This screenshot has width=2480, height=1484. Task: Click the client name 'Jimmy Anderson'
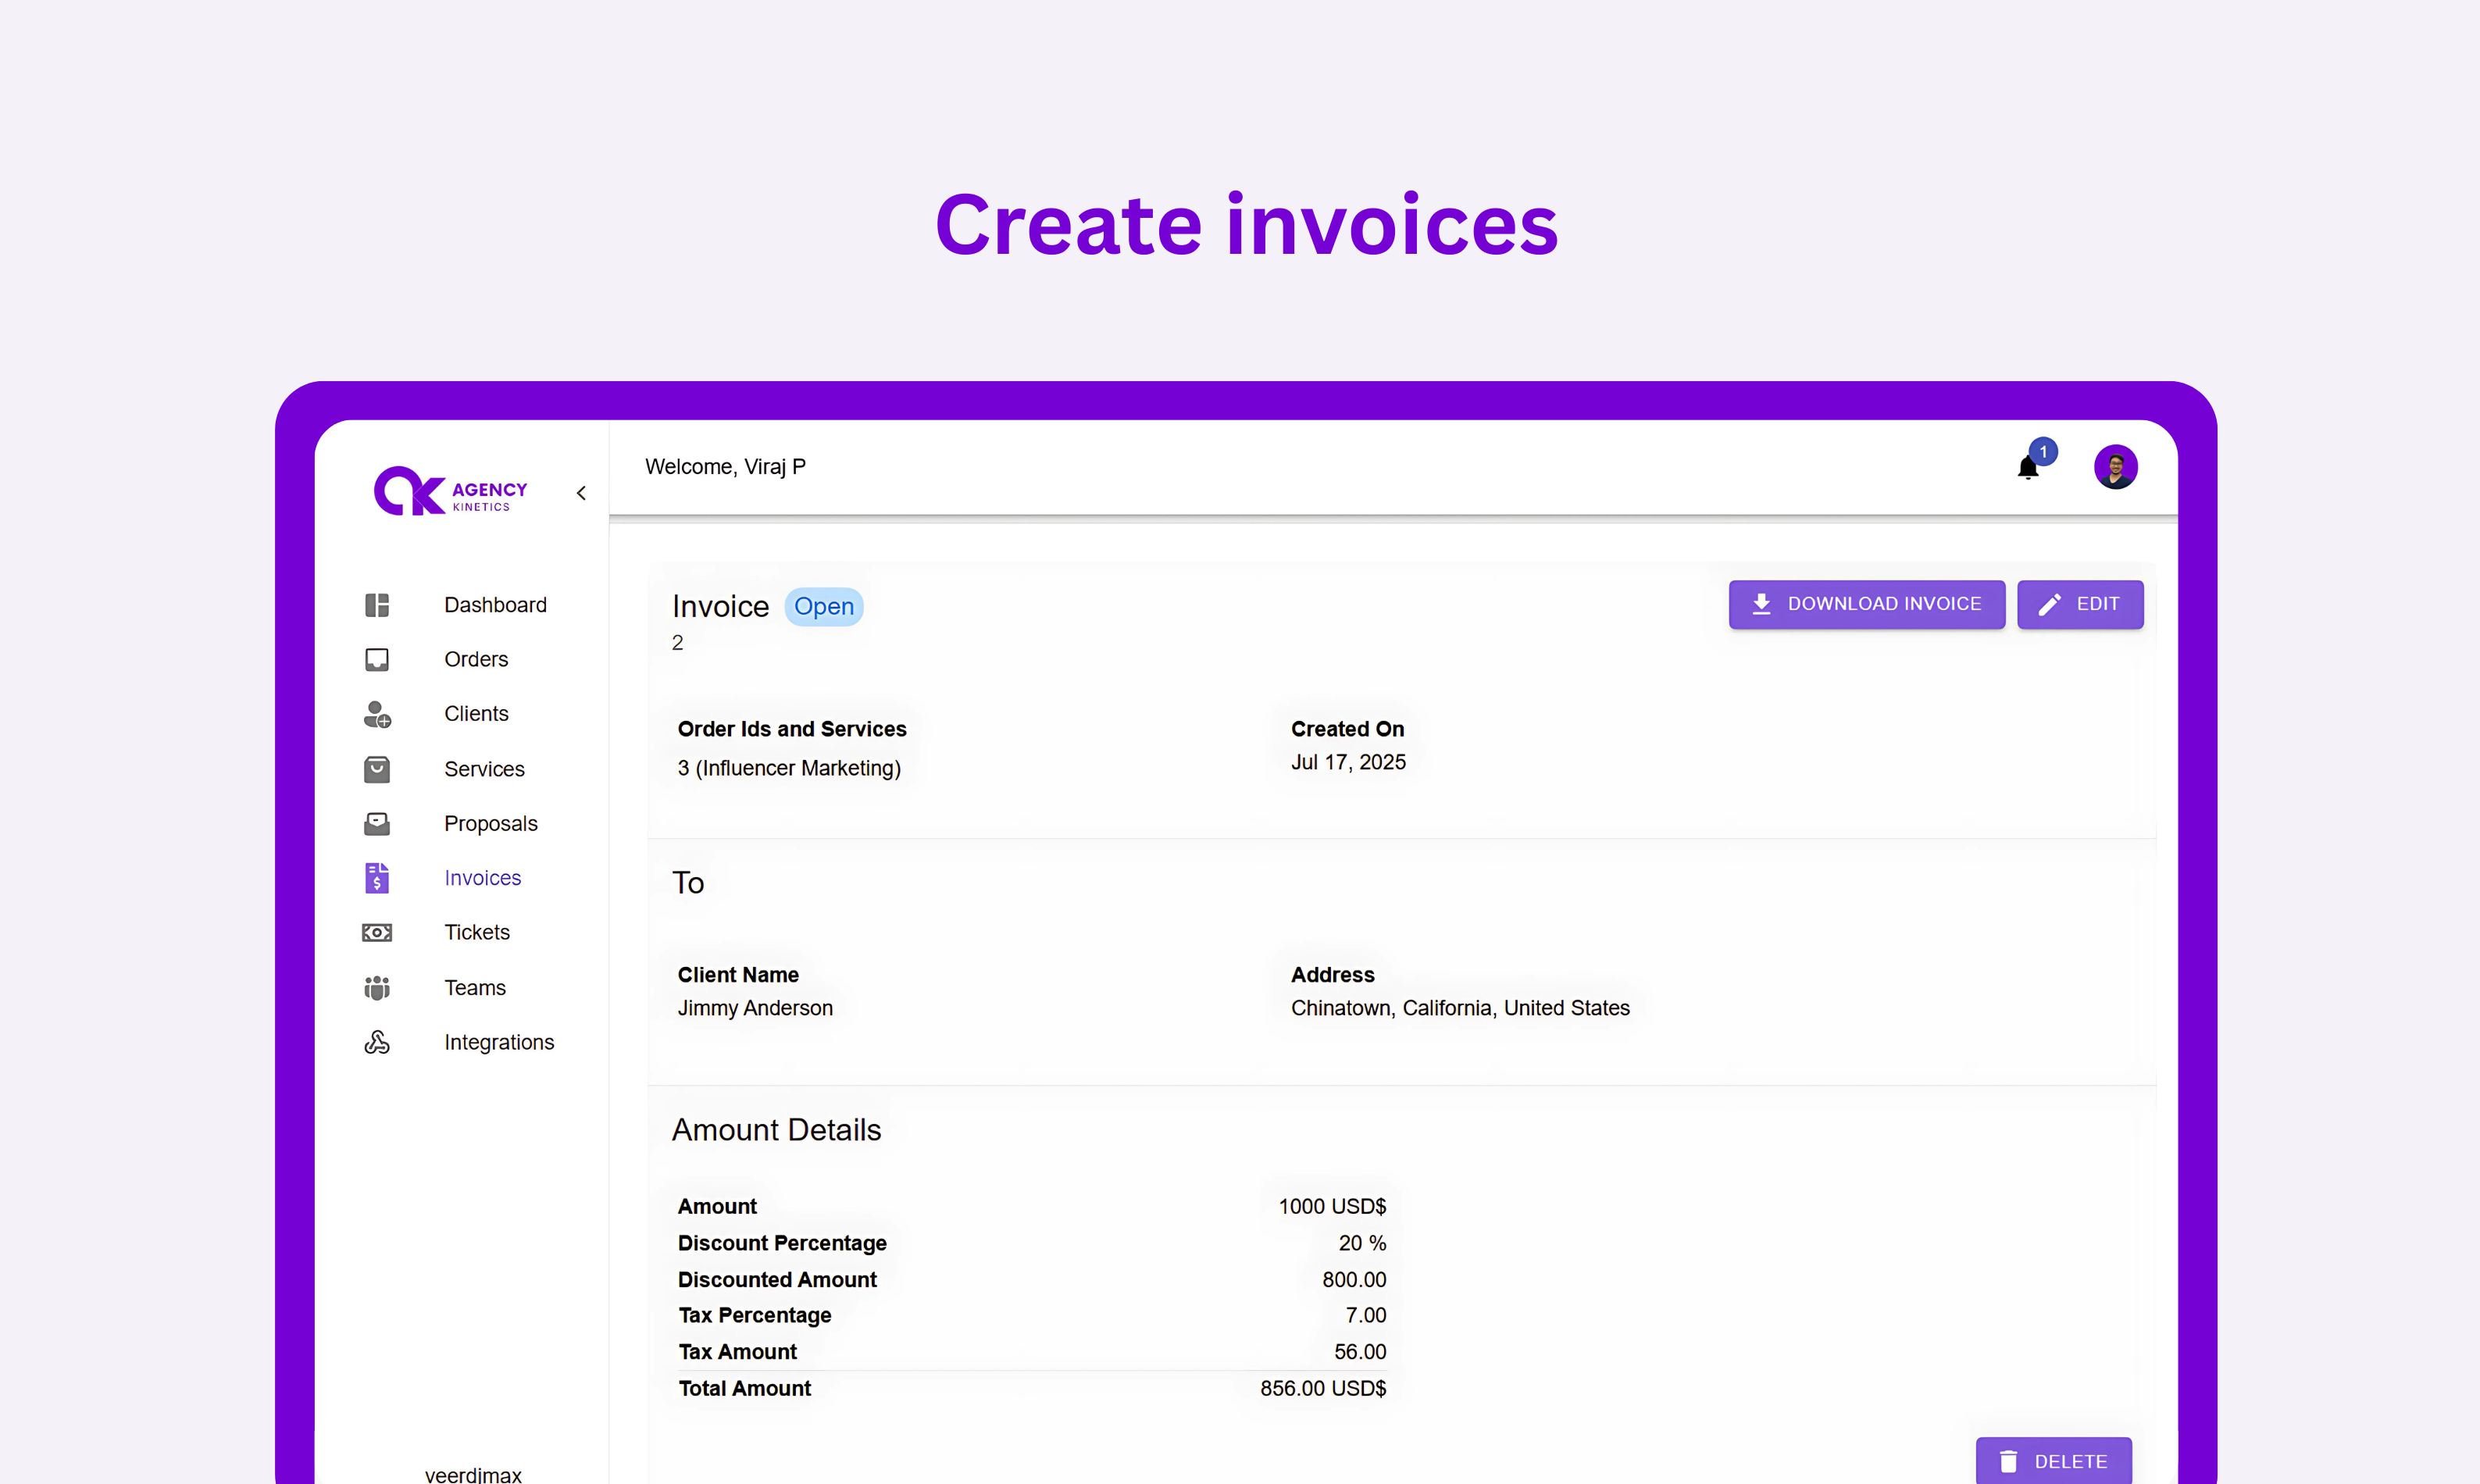coord(755,1008)
